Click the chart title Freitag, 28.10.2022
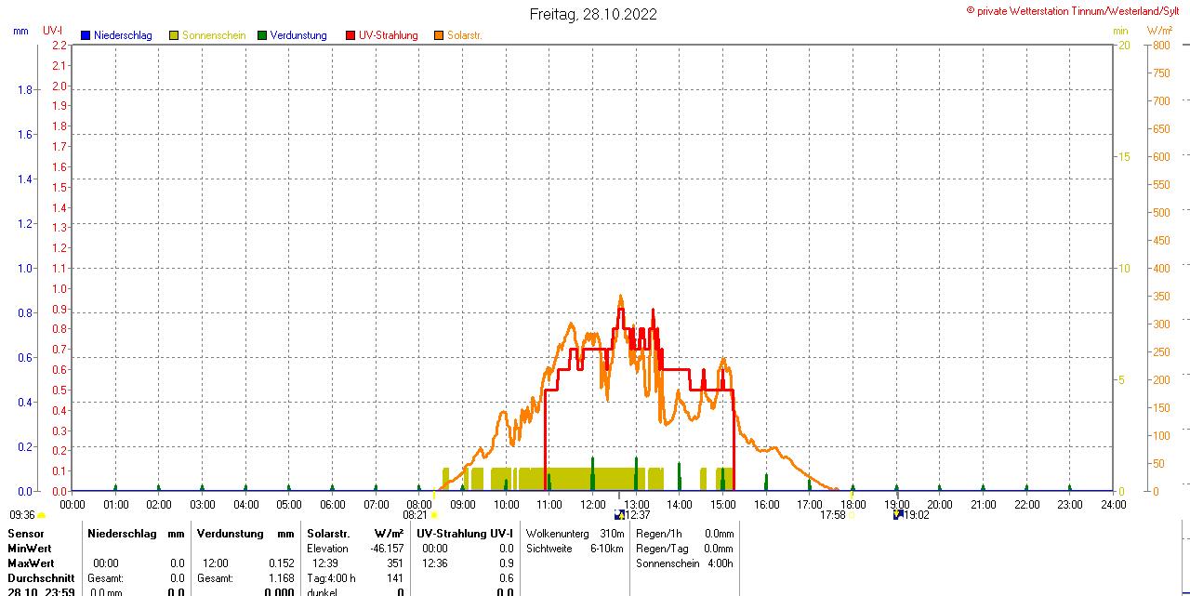This screenshot has height=596, width=1190. click(x=593, y=14)
